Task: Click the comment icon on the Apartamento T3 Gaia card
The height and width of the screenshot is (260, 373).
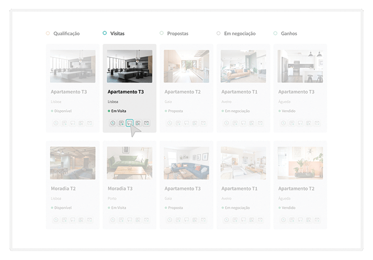Action: (x=186, y=219)
